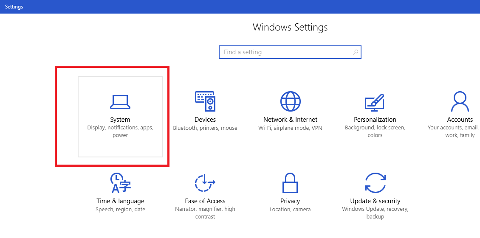Open the Time & language label
Image resolution: width=480 pixels, height=238 pixels.
click(120, 201)
